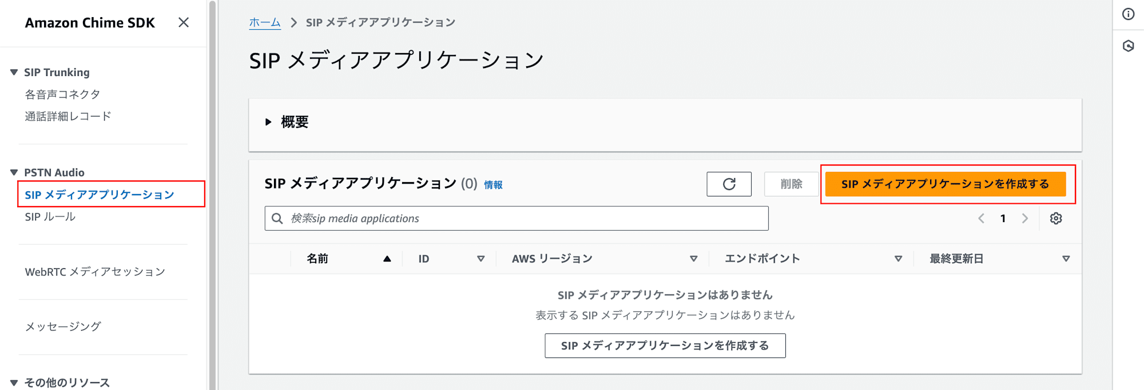Image resolution: width=1144 pixels, height=390 pixels.
Task: Sort by エンドポイント column arrow
Action: (x=899, y=259)
